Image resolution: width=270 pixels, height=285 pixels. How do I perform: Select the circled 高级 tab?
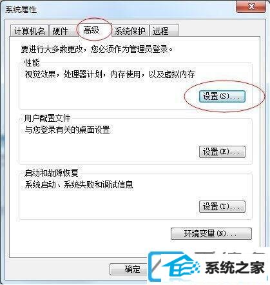pyautogui.click(x=92, y=30)
